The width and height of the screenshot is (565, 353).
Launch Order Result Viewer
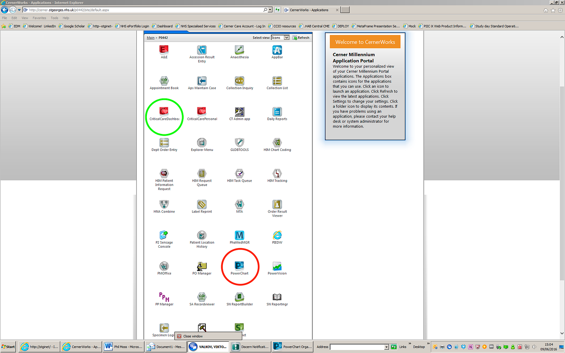(x=277, y=205)
